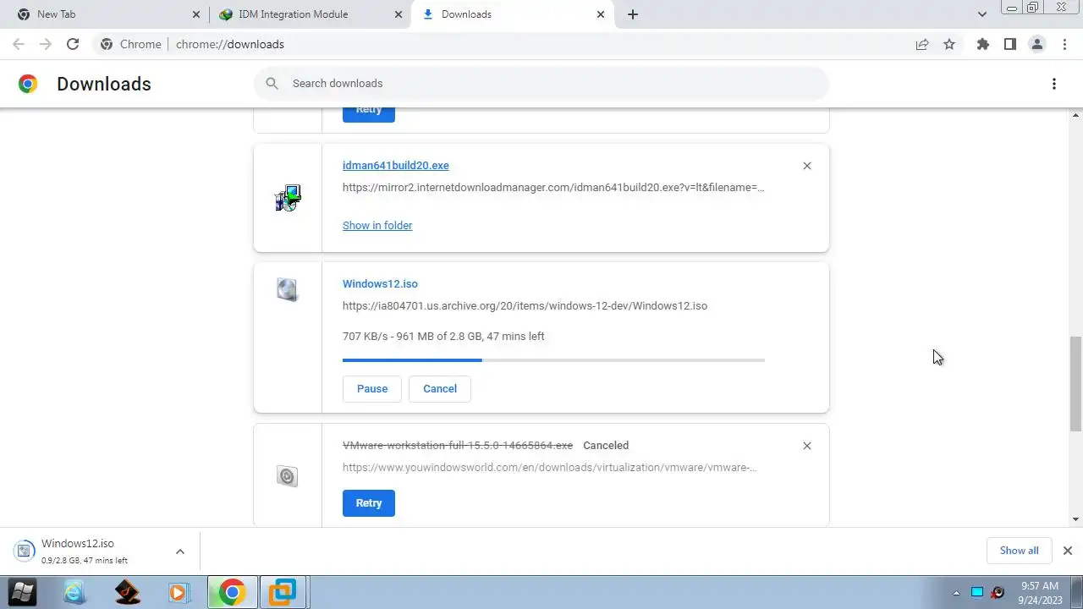Click the archive.org Windows12.iso URL
This screenshot has height=609, width=1083.
pyautogui.click(x=525, y=306)
